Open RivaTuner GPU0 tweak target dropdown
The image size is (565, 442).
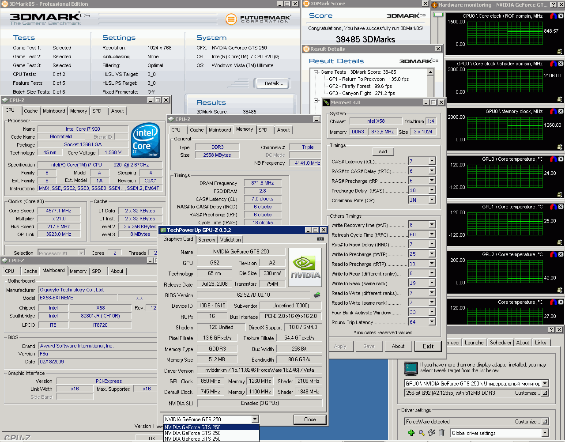545,383
